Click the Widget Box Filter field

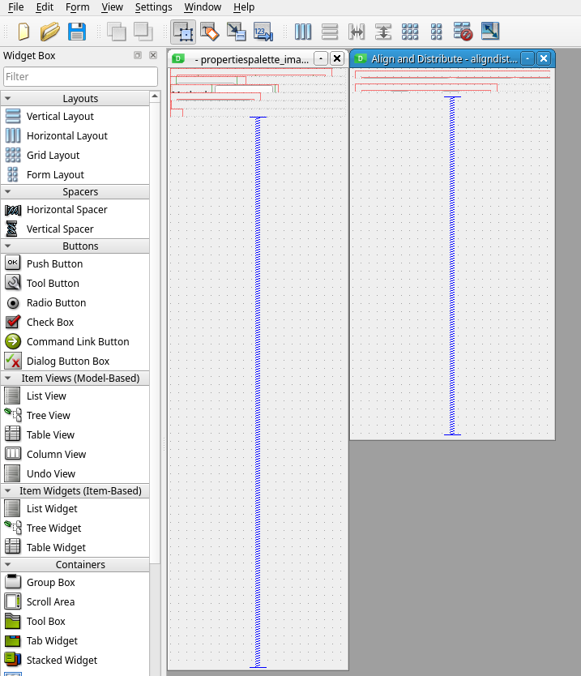click(x=80, y=76)
